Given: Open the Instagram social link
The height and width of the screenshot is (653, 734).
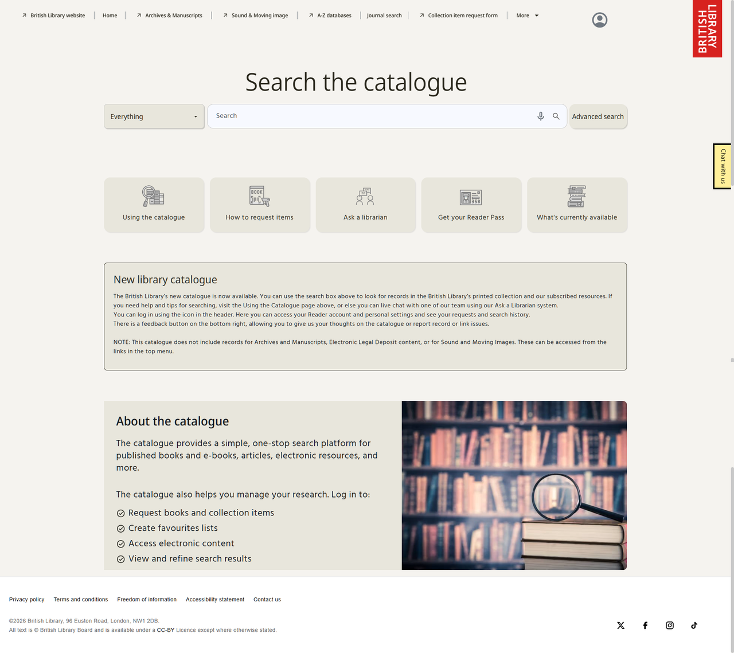Looking at the screenshot, I should [x=670, y=625].
